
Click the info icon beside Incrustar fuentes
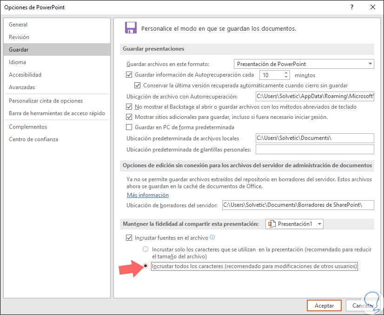coord(212,237)
